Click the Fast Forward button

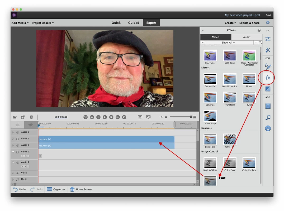pos(118,117)
